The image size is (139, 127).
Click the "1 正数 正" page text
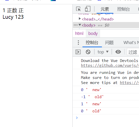[x=13, y=10]
